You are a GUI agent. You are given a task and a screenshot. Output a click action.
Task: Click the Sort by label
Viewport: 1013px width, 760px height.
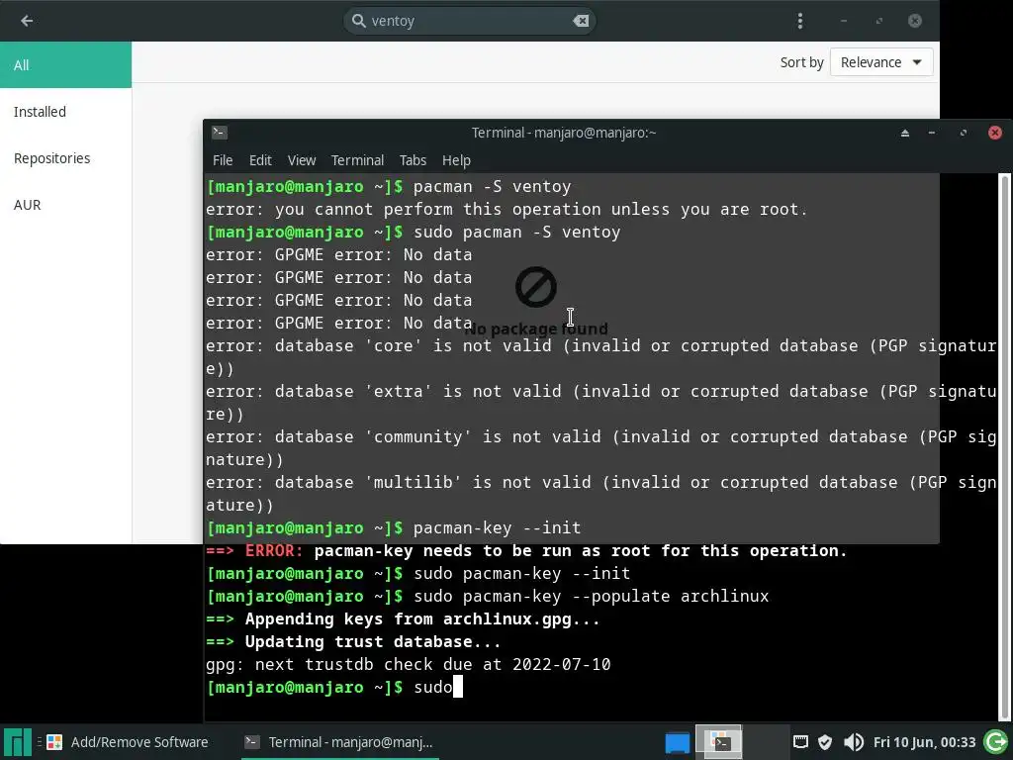coord(801,62)
